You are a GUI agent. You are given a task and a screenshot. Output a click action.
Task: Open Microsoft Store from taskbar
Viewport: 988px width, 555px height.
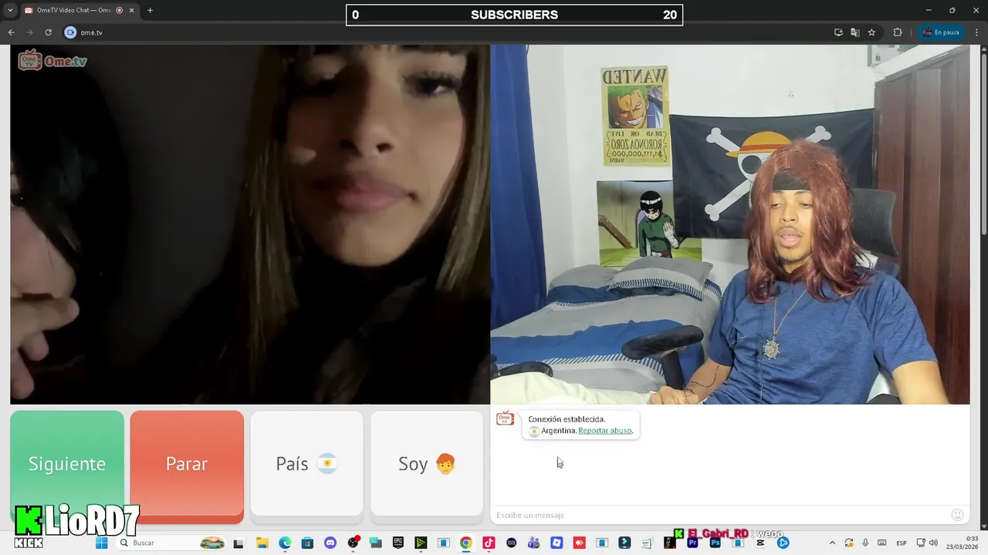pyautogui.click(x=307, y=543)
